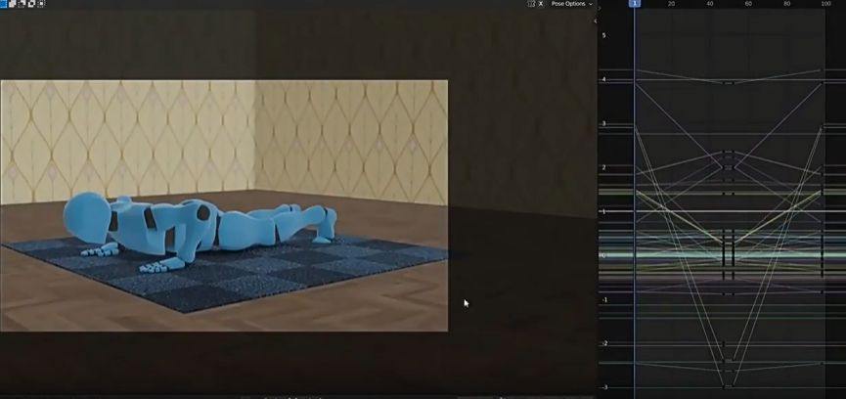Jump to frame 40 on the ruler
846x399 pixels.
click(x=710, y=4)
